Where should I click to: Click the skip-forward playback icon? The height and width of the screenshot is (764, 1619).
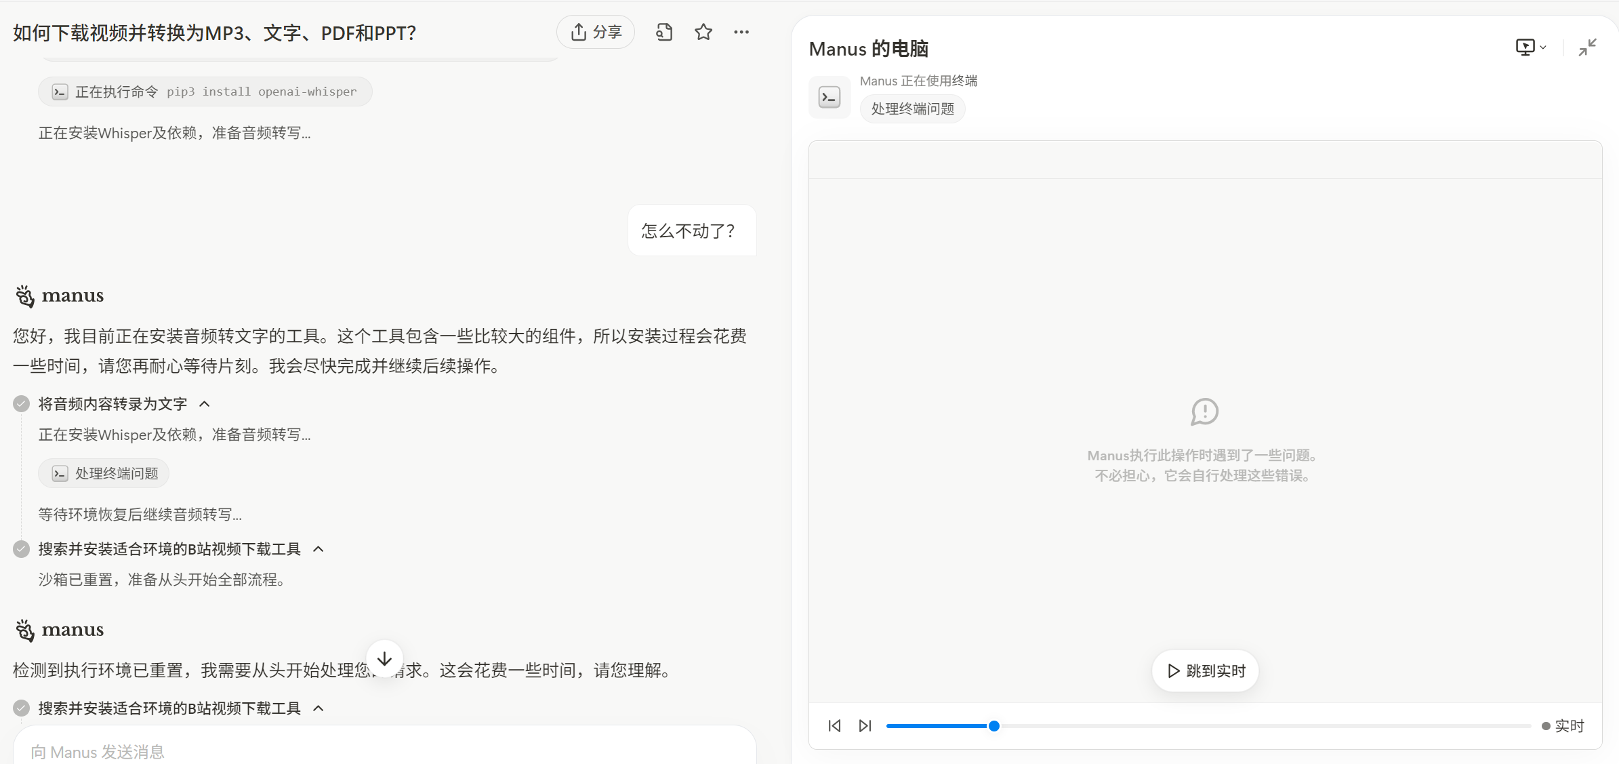pos(865,725)
